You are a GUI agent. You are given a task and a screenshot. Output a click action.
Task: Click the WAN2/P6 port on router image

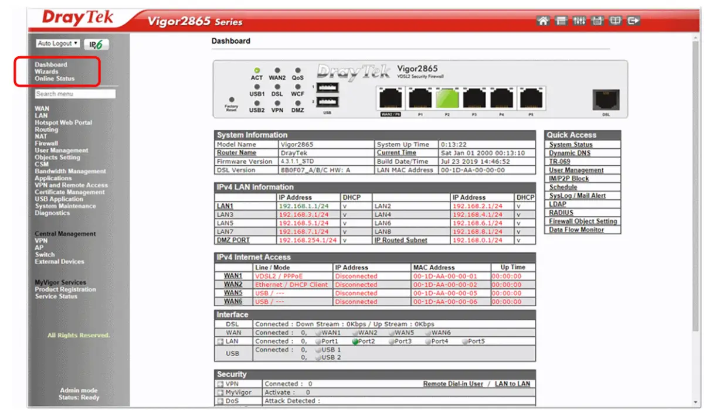pyautogui.click(x=391, y=98)
